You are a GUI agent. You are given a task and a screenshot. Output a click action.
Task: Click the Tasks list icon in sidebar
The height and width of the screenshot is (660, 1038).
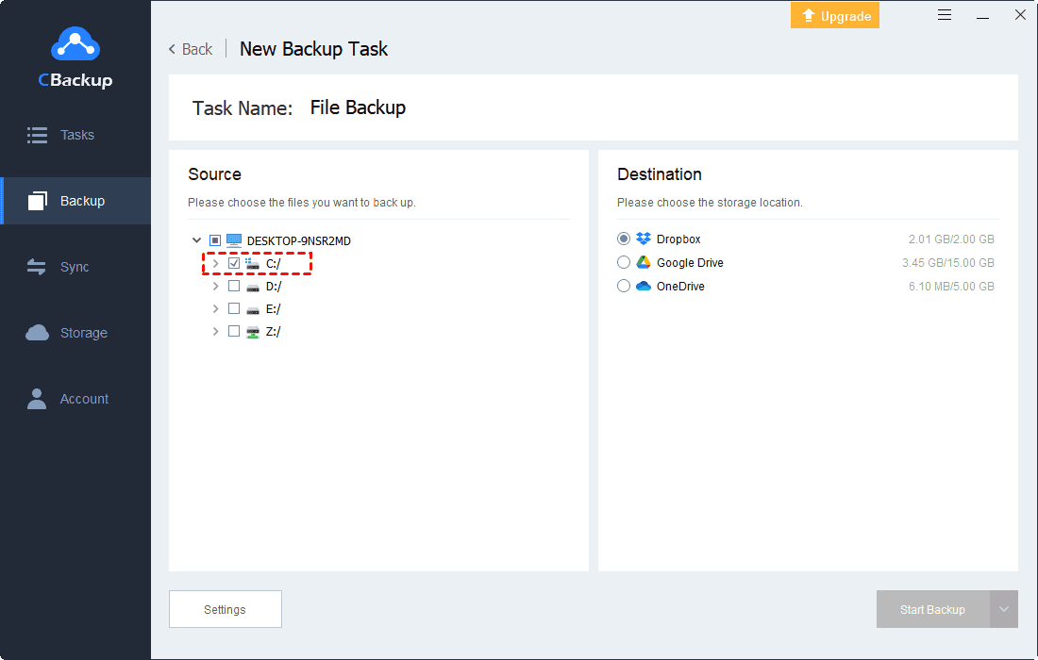point(37,135)
